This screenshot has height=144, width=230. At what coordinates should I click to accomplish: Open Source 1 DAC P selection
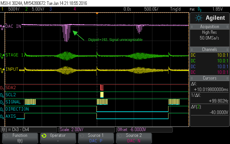[96, 138]
